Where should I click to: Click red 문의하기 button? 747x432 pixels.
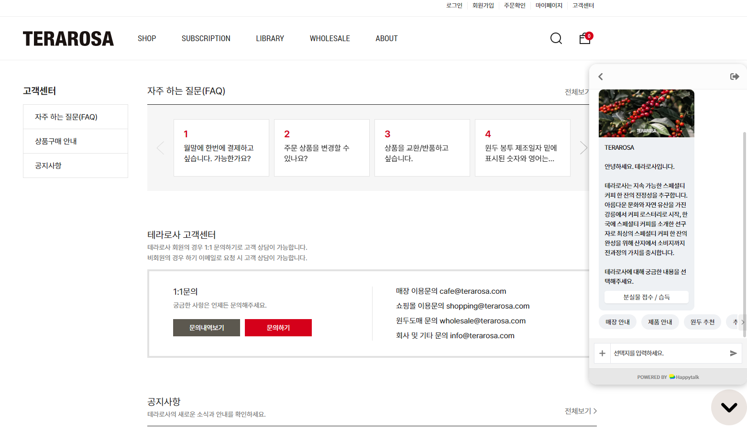278,328
